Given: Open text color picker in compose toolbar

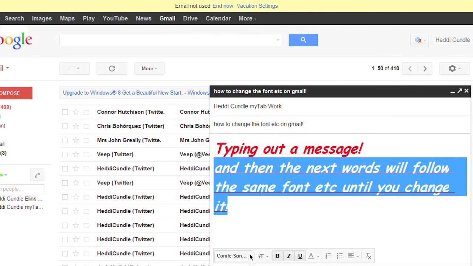Looking at the screenshot, I should [x=313, y=256].
